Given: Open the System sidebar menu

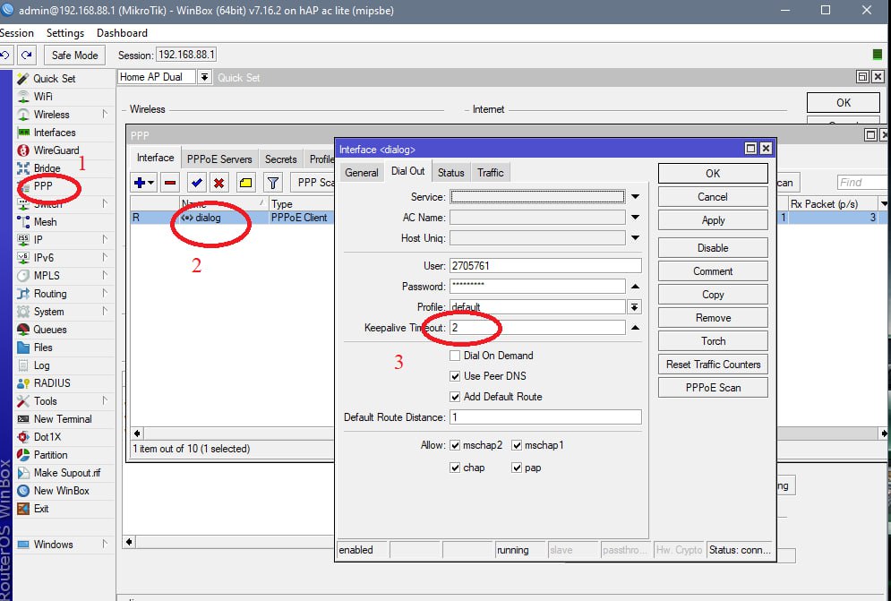Looking at the screenshot, I should click(x=48, y=312).
